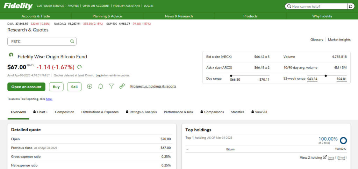The height and width of the screenshot is (169, 358).
Task: Click the Ask x size $66.49 x 2 value
Action: [x=262, y=67]
